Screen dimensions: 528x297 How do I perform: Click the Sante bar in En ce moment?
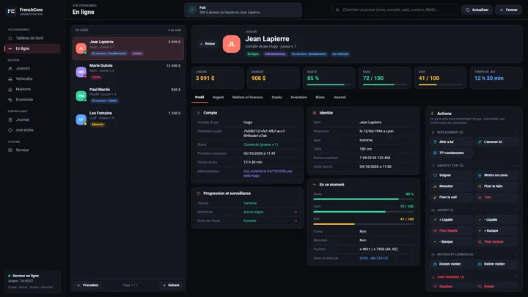tap(363, 199)
